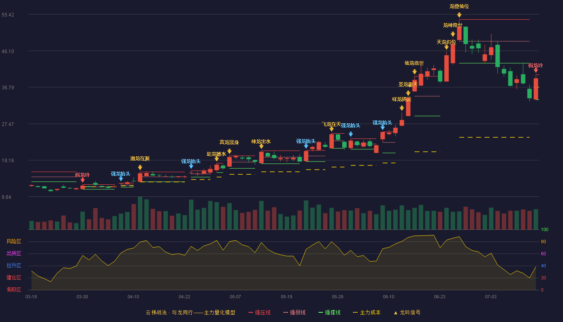
Task: Click the 龙吟信号 triangle legend icon
Action: (395, 312)
